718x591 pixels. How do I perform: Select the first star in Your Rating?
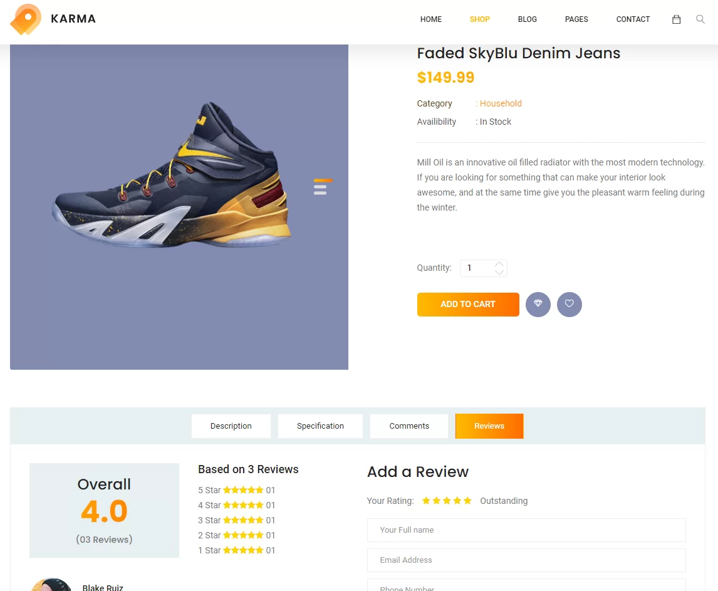click(426, 501)
